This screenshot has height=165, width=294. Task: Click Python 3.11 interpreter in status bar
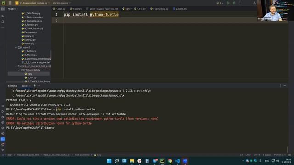pyautogui.click(x=280, y=155)
